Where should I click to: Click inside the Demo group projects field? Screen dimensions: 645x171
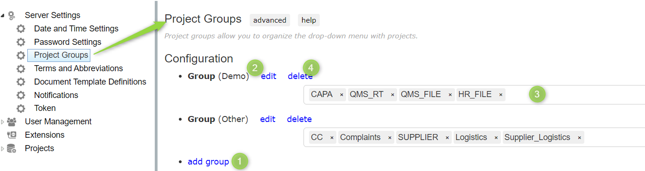coord(575,95)
